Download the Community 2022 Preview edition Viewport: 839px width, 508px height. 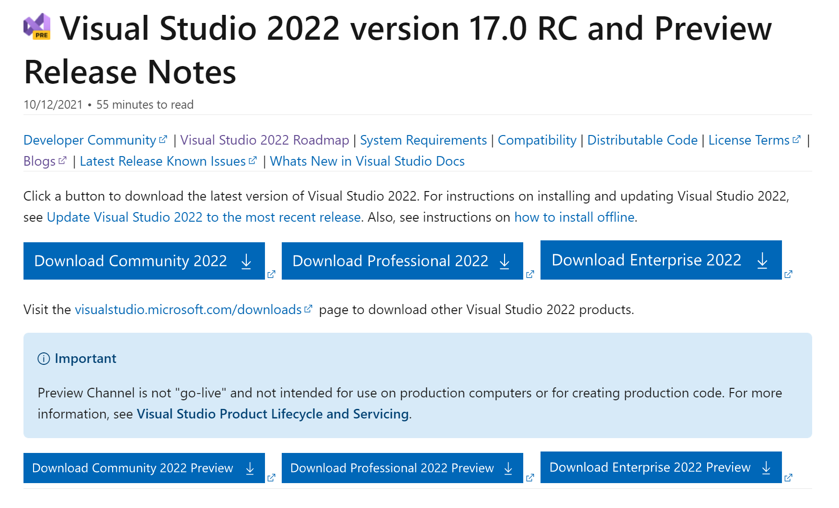[144, 468]
